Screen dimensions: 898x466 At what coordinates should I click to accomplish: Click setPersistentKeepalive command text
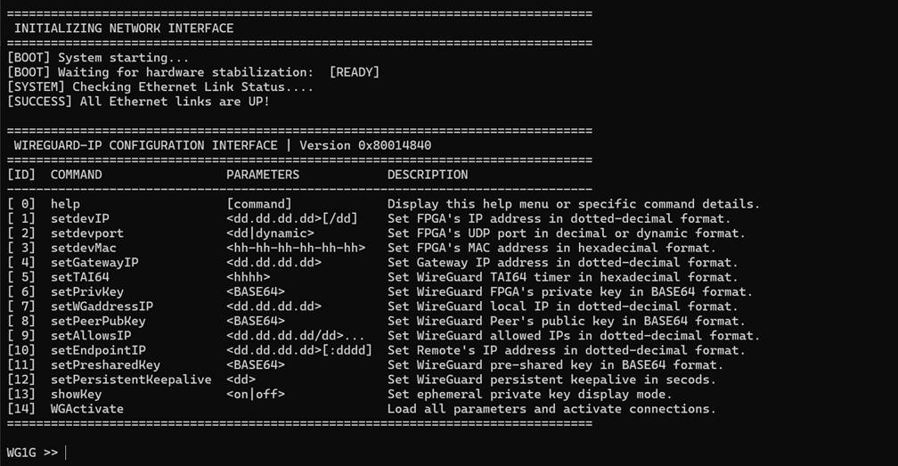tap(131, 380)
